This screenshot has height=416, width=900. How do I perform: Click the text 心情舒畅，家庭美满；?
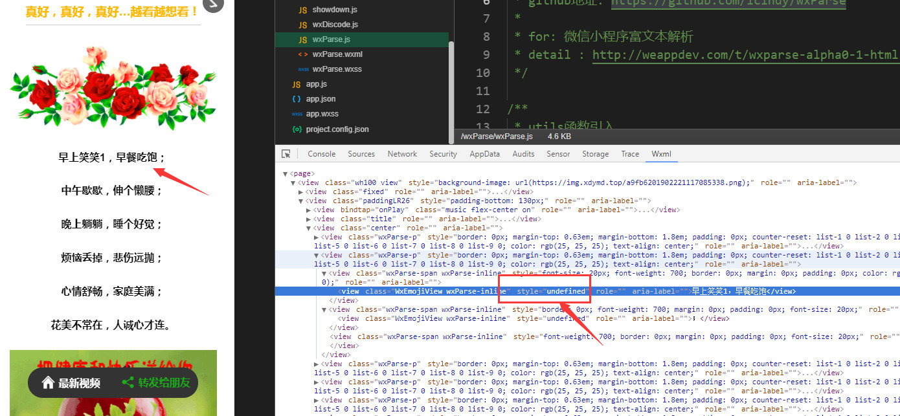coord(113,291)
